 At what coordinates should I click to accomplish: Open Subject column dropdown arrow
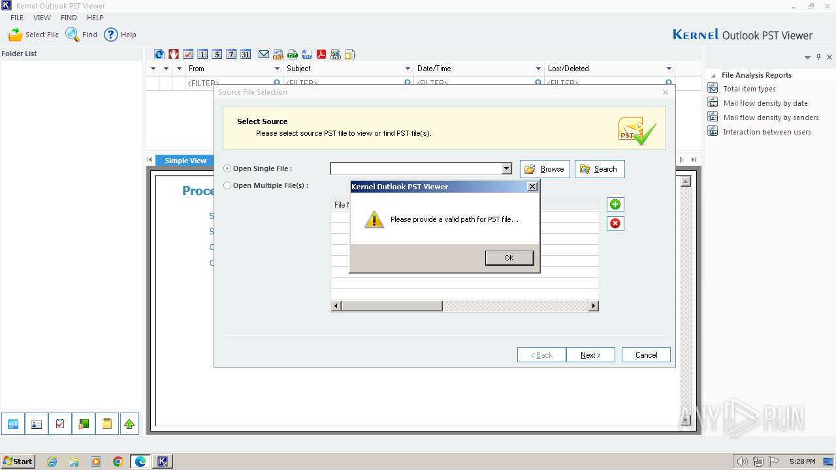pos(408,69)
